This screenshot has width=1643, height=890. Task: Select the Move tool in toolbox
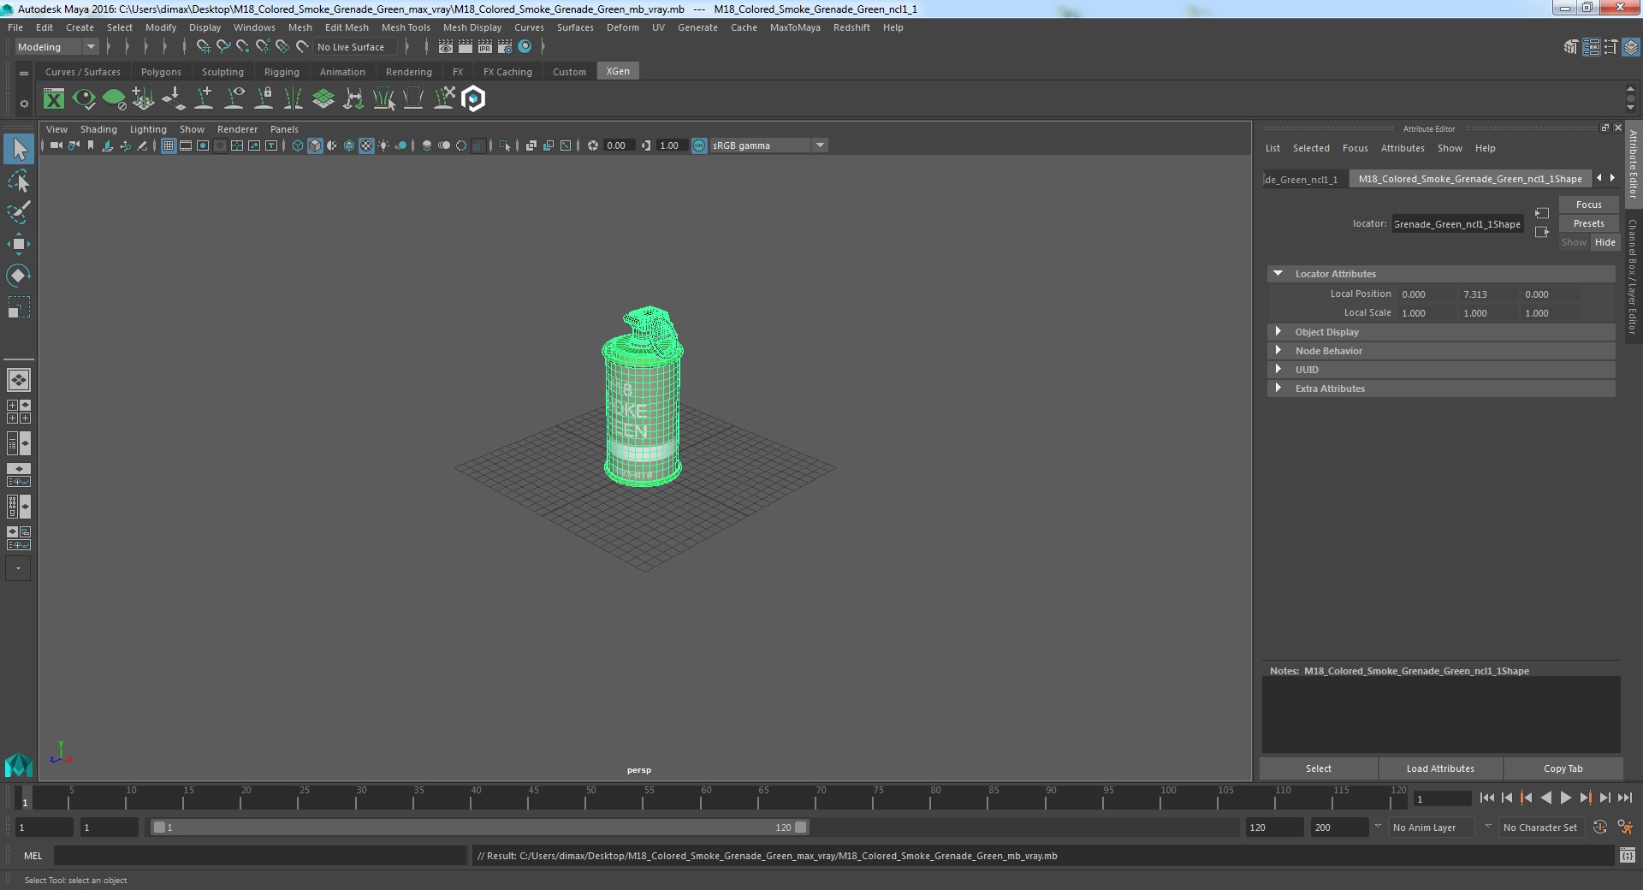19,244
